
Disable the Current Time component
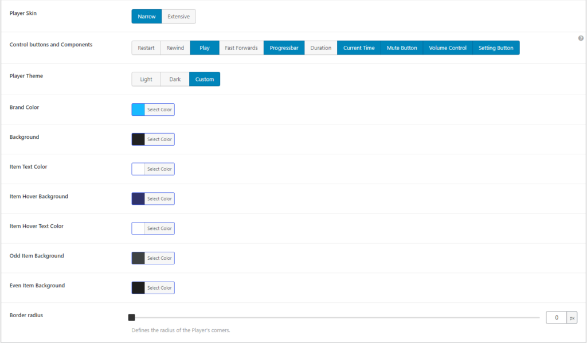coord(359,48)
